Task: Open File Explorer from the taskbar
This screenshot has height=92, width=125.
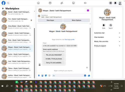Action: pyautogui.click(x=31, y=82)
